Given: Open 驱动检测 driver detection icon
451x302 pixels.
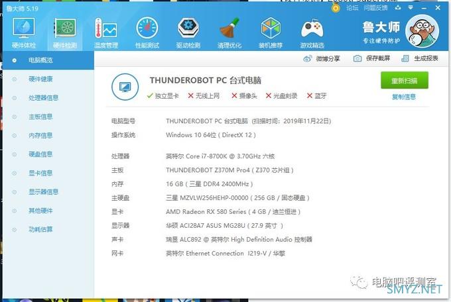Looking at the screenshot, I should coord(188,32).
